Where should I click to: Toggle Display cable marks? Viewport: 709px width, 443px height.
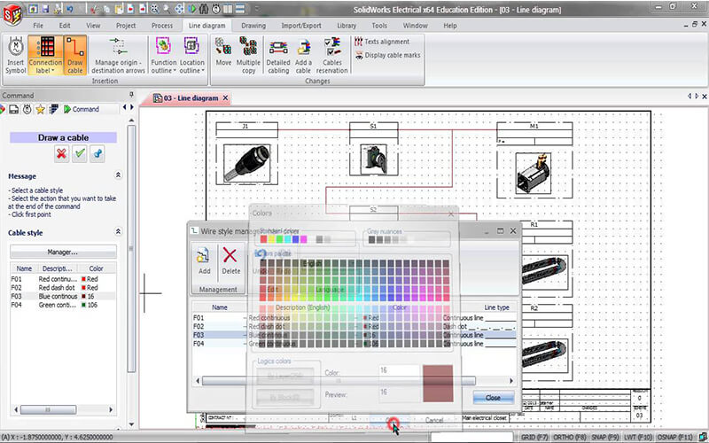(386, 55)
